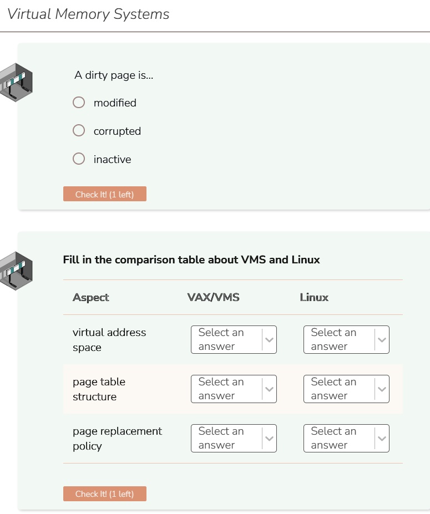Viewport: 430px width, 514px height.
Task: Click Check It below the comparison table
Action: (x=104, y=493)
